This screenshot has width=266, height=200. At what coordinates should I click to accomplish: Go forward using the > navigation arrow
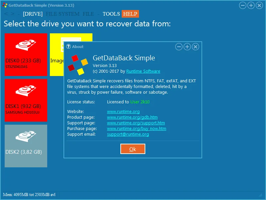(13, 14)
